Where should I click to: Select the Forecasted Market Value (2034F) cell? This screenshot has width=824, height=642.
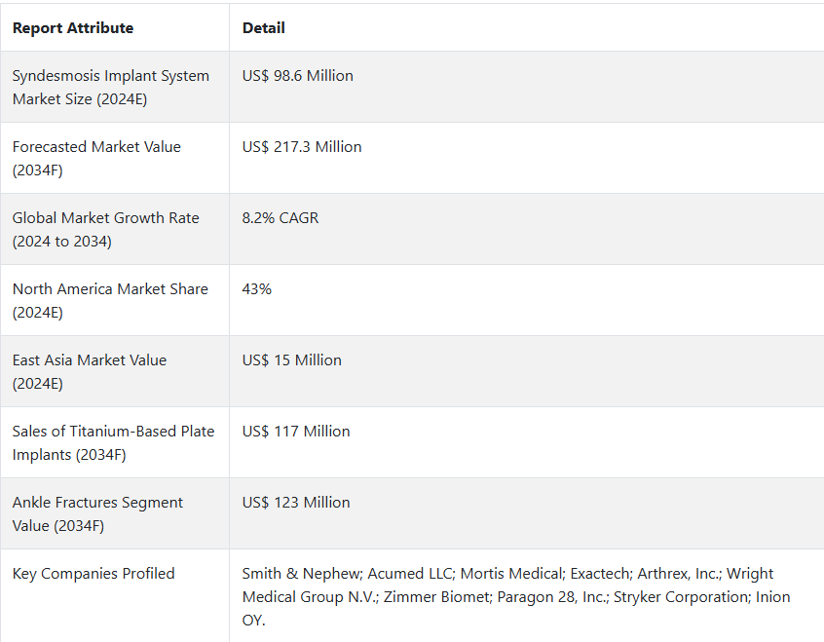point(115,158)
